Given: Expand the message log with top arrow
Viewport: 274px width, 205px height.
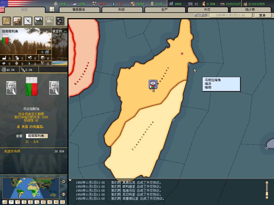Looking at the screenshot, I should click(70, 180).
